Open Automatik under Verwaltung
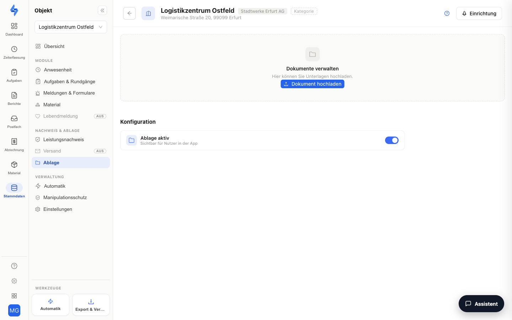 click(x=71, y=186)
